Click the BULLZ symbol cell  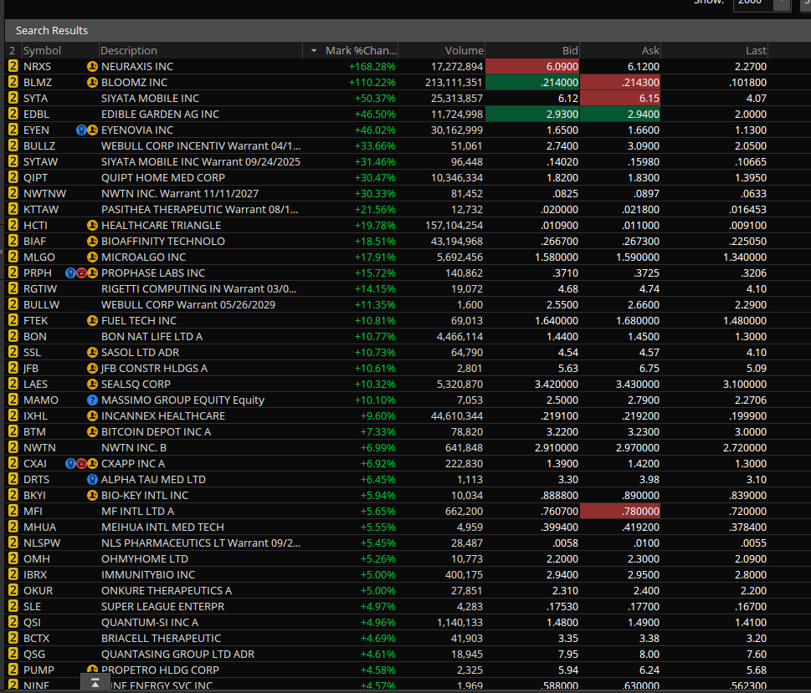click(39, 145)
